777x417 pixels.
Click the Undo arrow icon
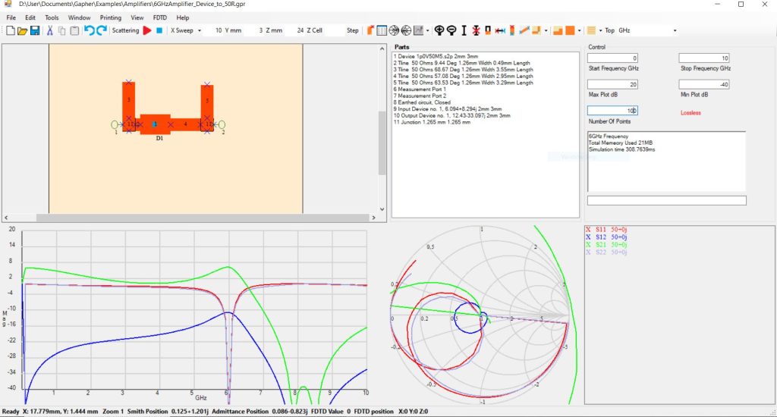89,30
